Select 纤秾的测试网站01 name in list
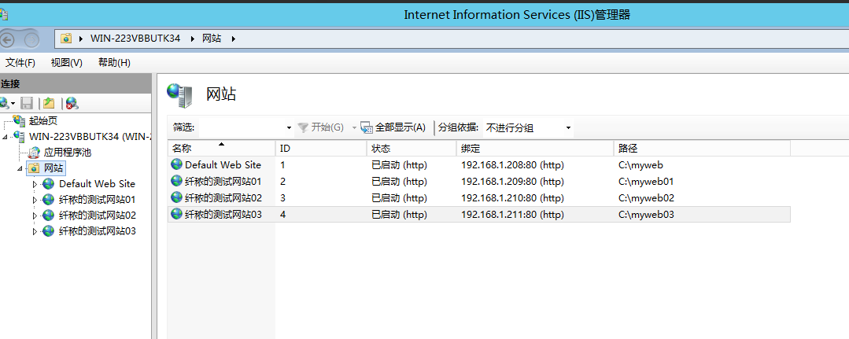The height and width of the screenshot is (339, 849). 223,182
